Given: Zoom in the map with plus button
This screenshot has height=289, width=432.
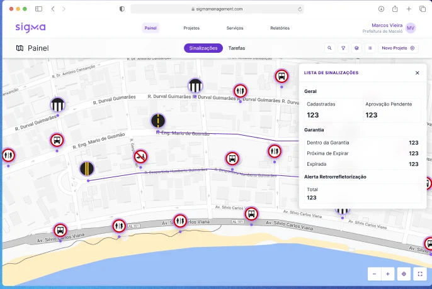Looking at the screenshot, I should click(x=388, y=274).
